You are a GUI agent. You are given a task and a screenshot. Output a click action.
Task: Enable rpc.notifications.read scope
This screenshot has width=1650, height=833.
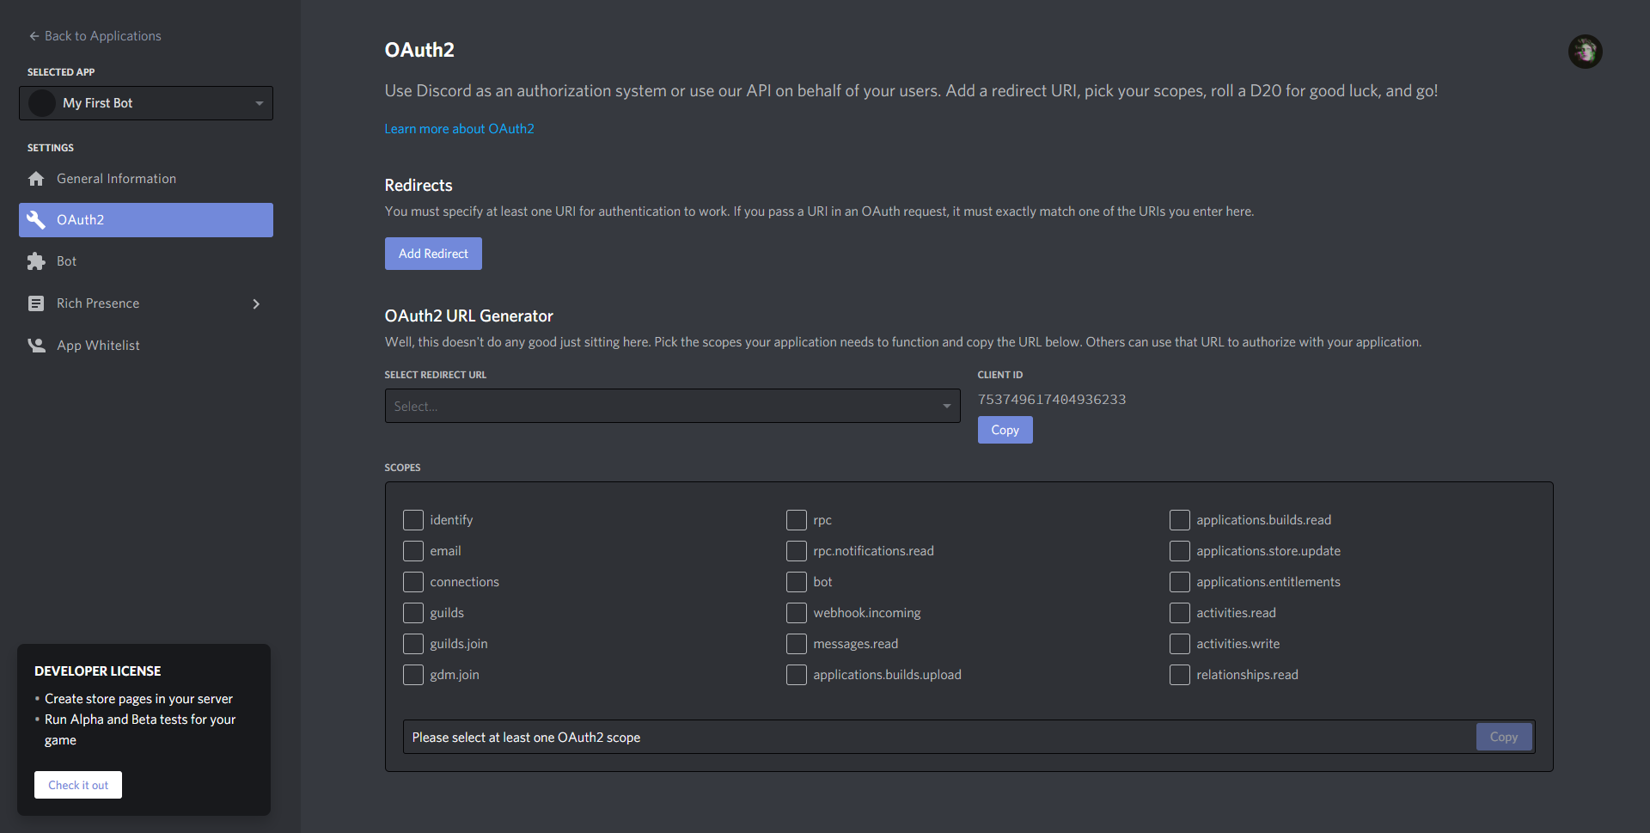797,551
